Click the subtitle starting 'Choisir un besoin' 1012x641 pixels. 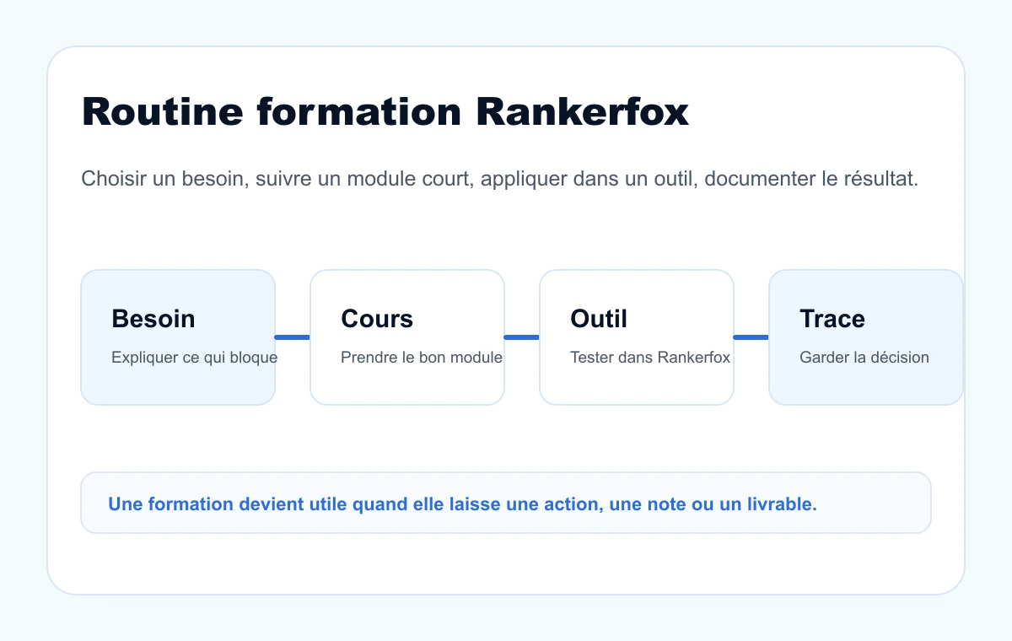point(499,179)
